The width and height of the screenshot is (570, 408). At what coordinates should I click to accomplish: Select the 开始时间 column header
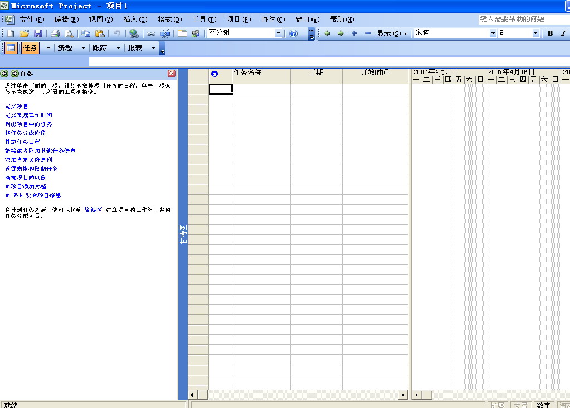tap(375, 76)
